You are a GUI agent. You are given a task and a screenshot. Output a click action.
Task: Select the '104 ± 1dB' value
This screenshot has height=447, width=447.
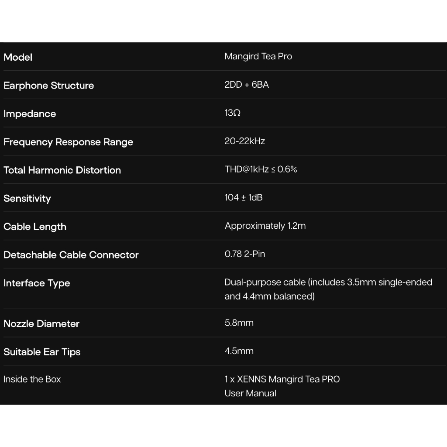[x=244, y=198]
